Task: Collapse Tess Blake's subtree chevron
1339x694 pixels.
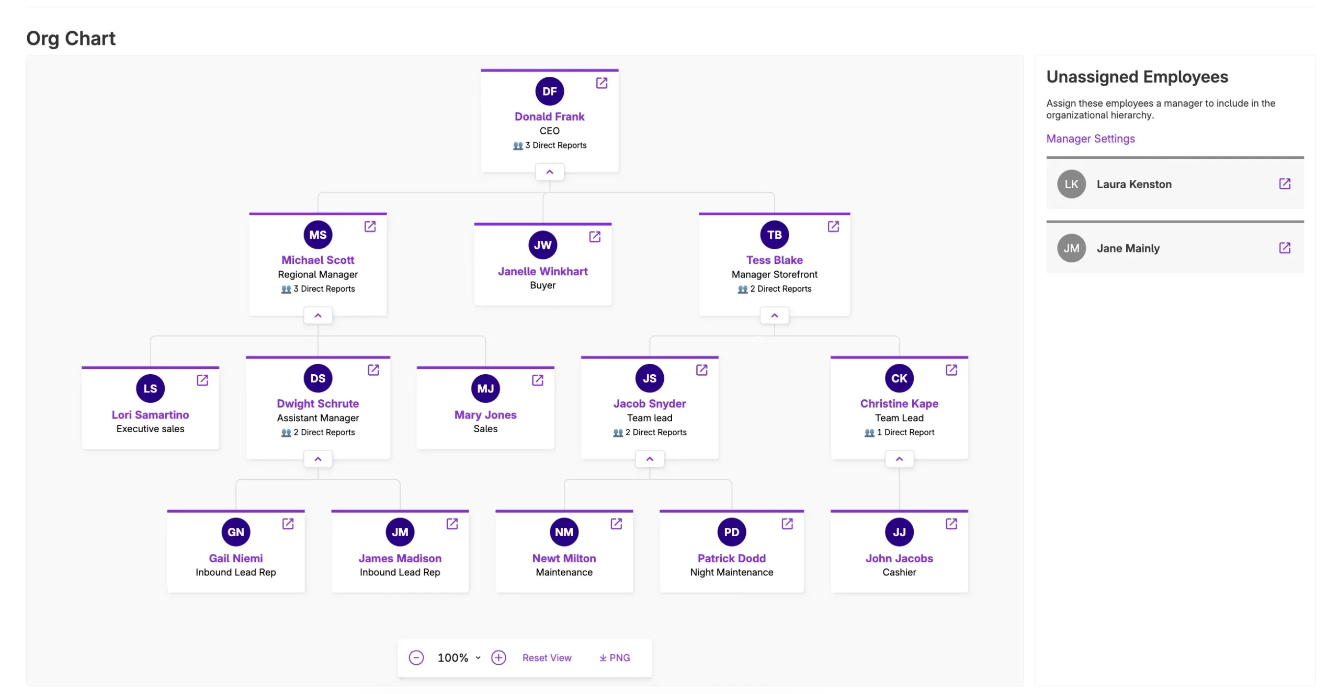Action: 774,315
